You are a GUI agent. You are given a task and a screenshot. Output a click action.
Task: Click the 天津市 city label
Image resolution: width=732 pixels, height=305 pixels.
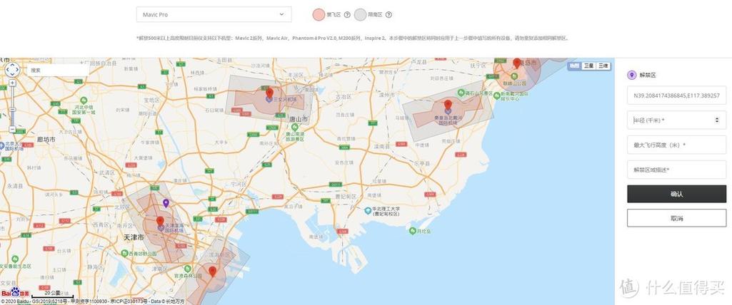(134, 237)
